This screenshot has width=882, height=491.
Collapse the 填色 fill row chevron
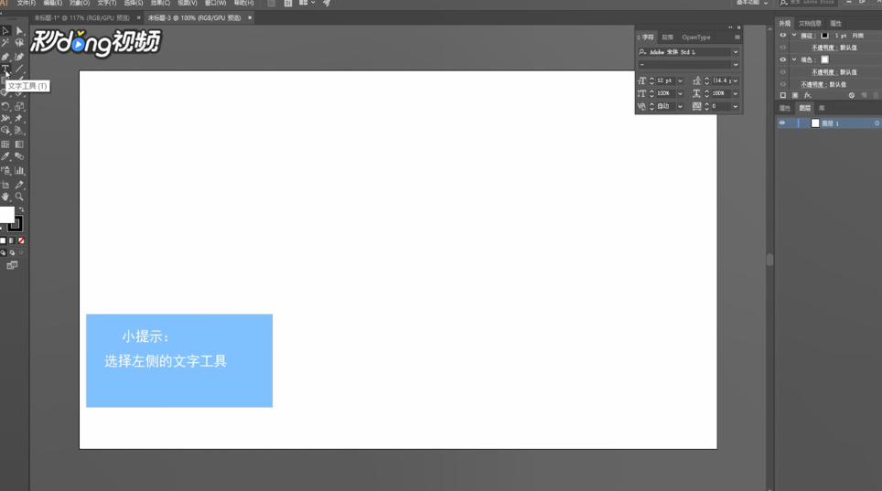click(794, 59)
